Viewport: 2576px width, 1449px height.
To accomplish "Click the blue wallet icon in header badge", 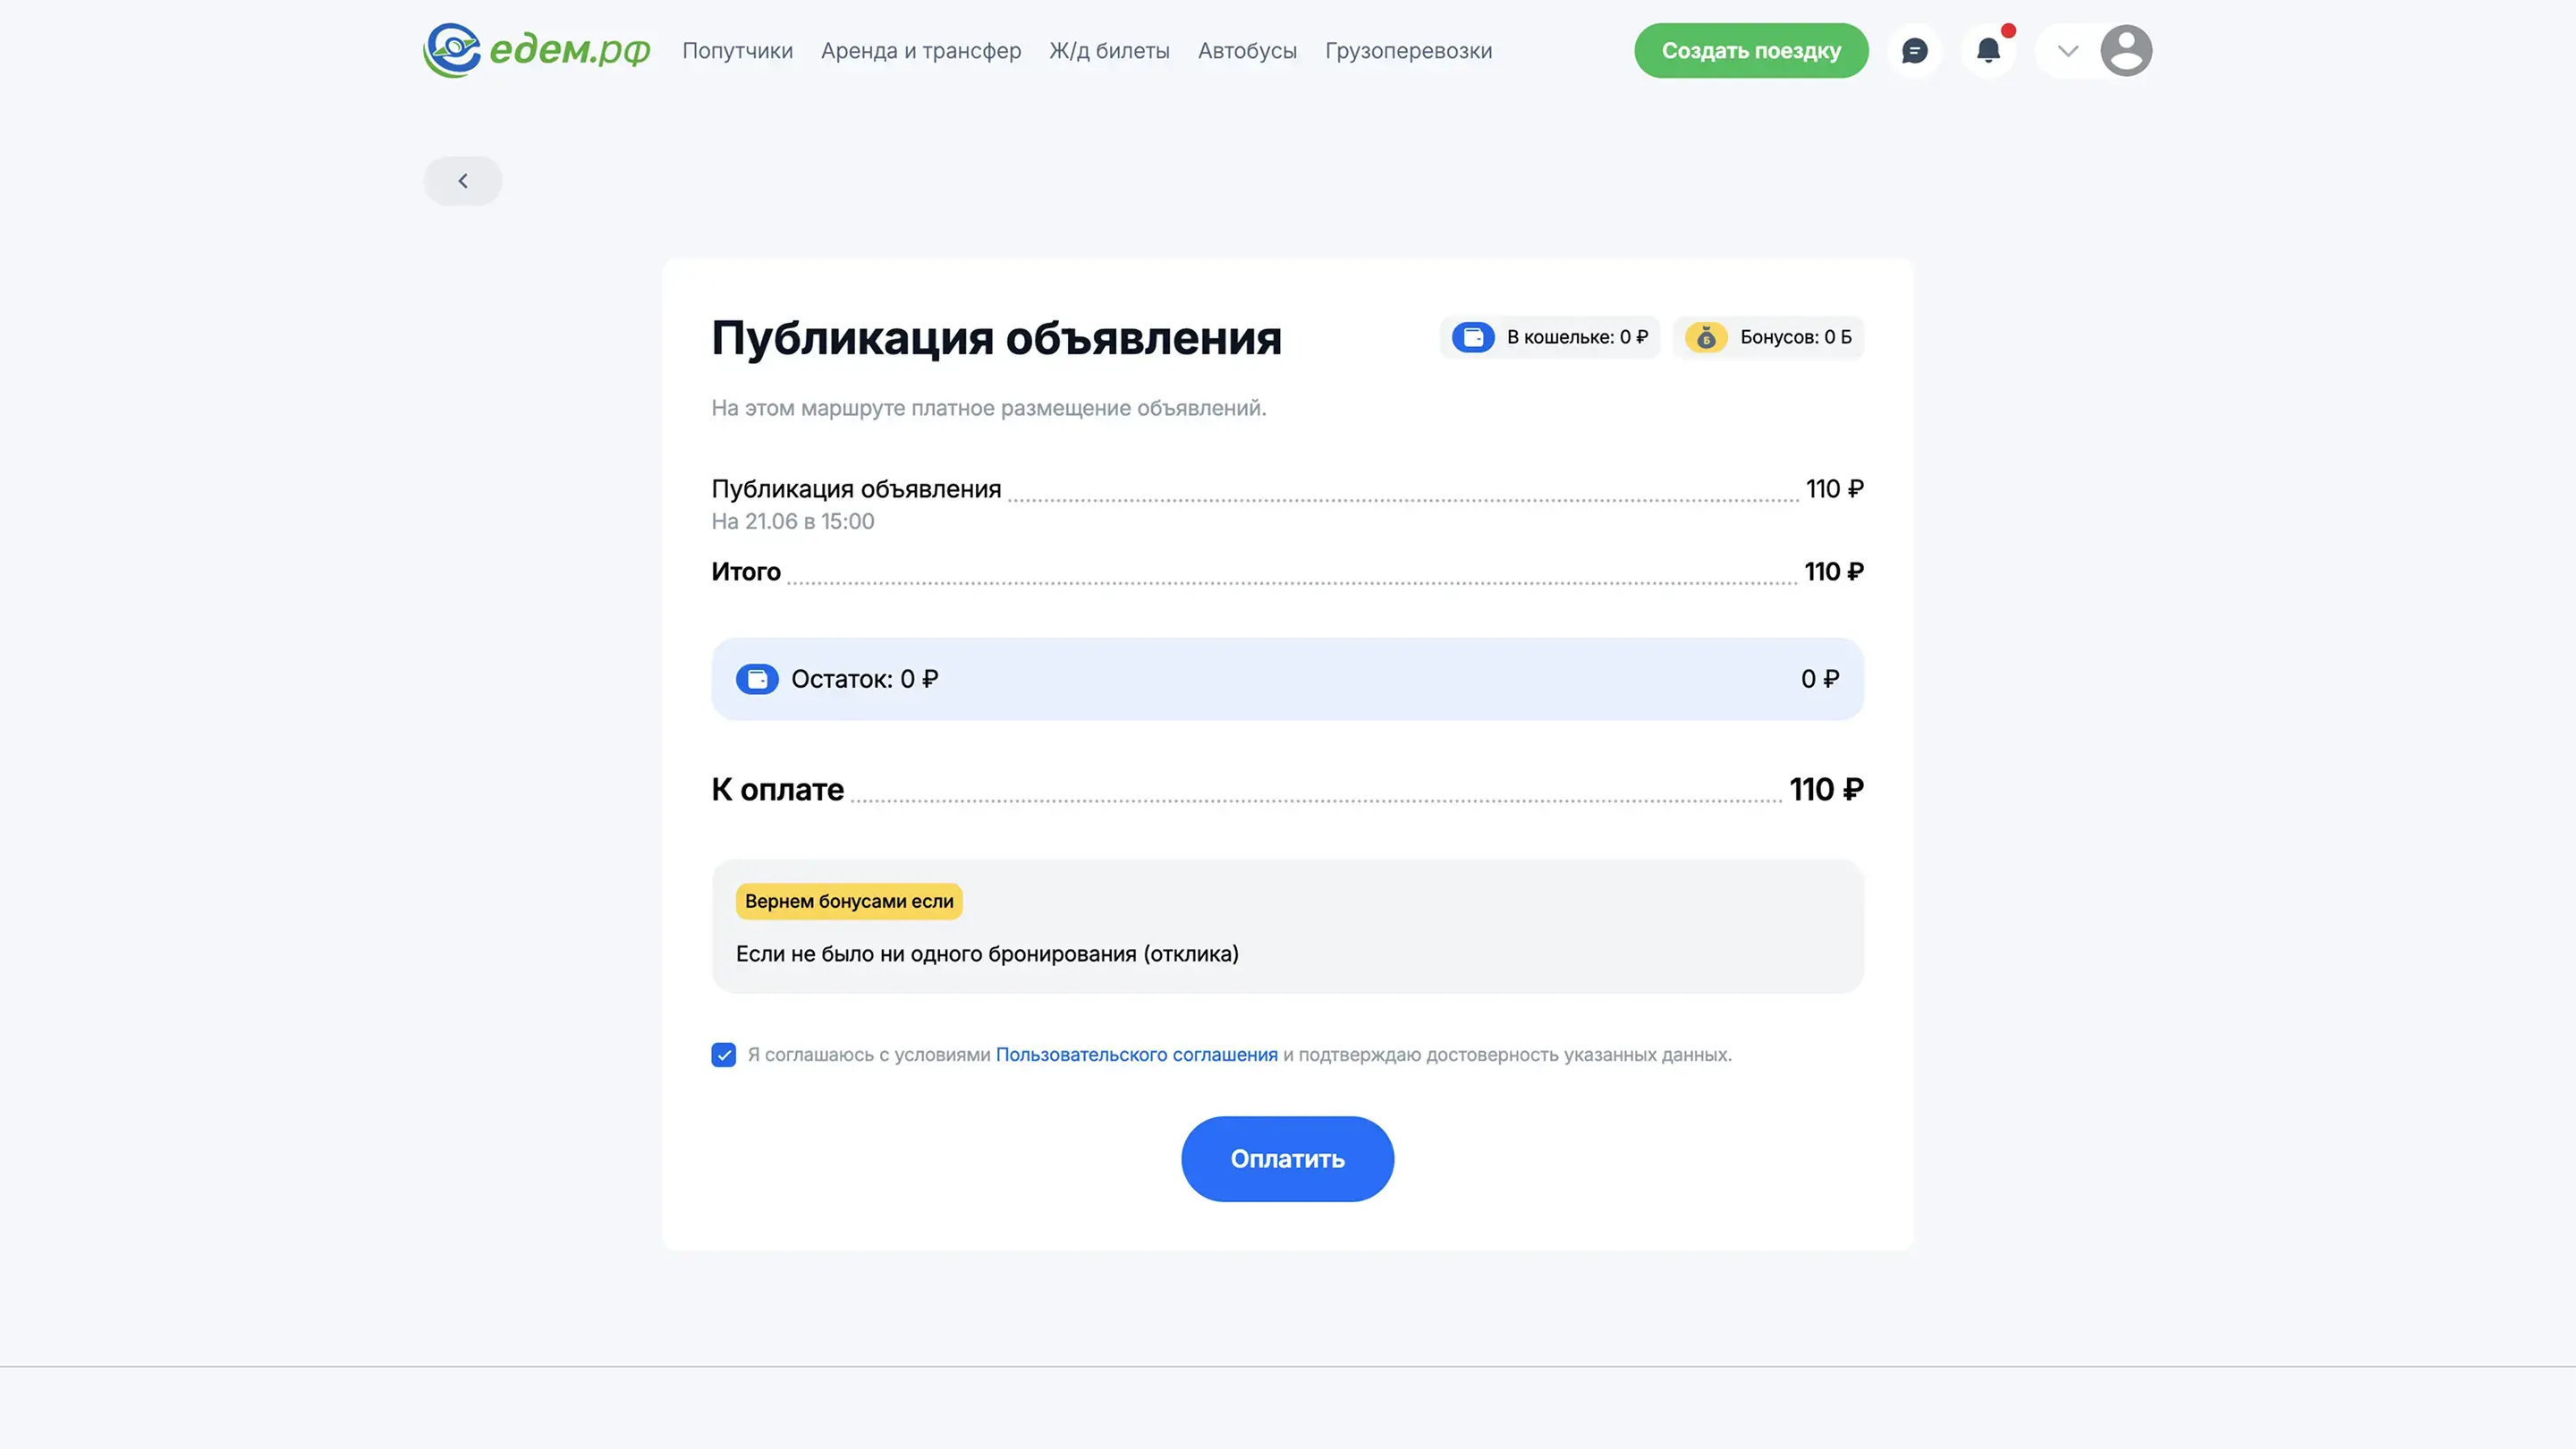I will click(1473, 337).
